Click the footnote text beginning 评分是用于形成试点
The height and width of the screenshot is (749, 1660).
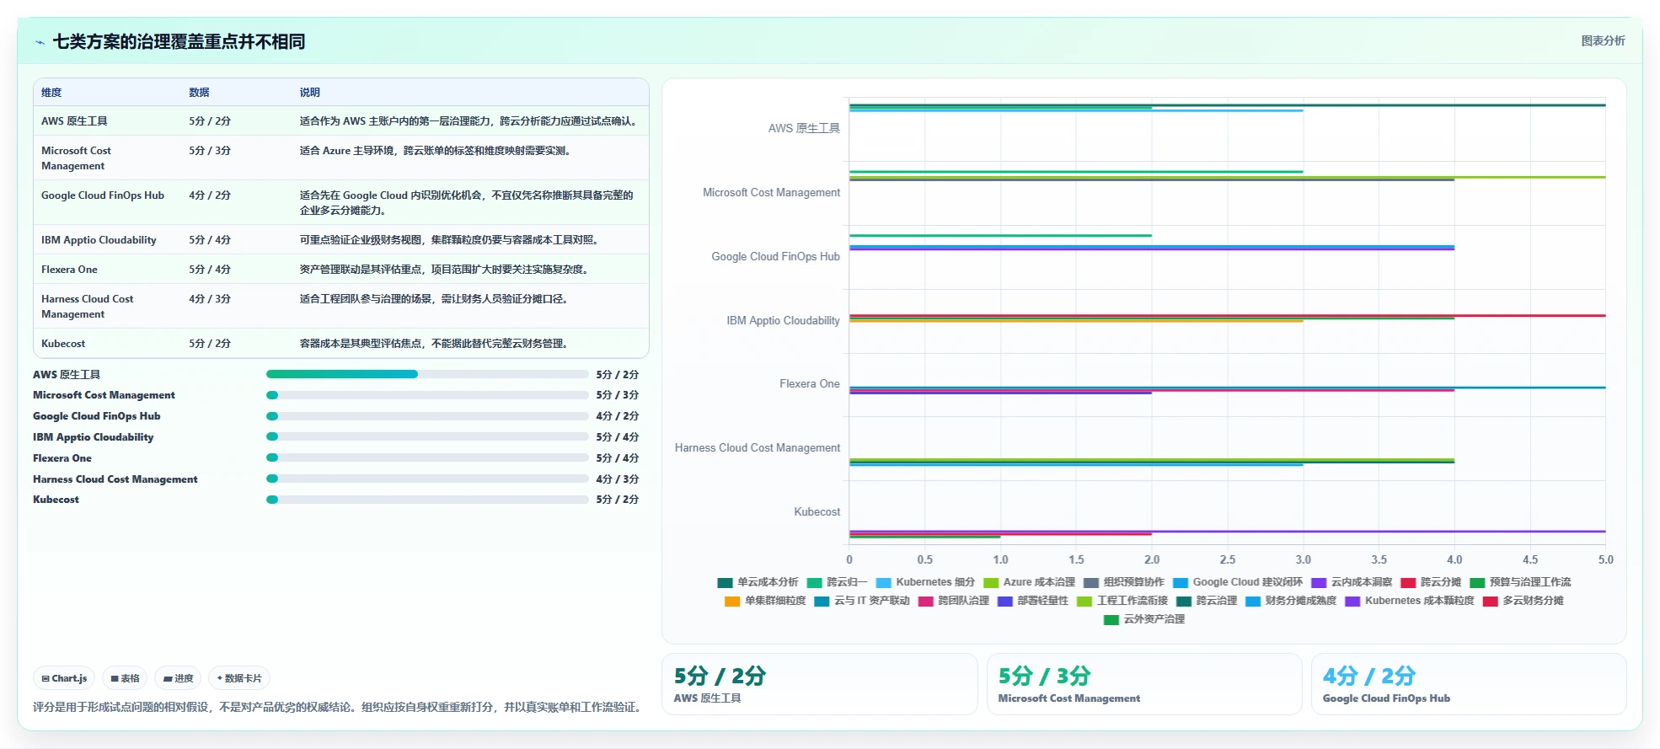click(339, 707)
